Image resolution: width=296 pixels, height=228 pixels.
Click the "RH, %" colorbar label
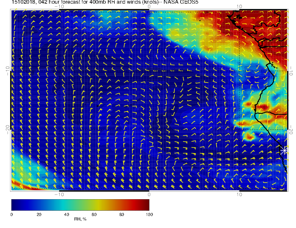pos(80,219)
